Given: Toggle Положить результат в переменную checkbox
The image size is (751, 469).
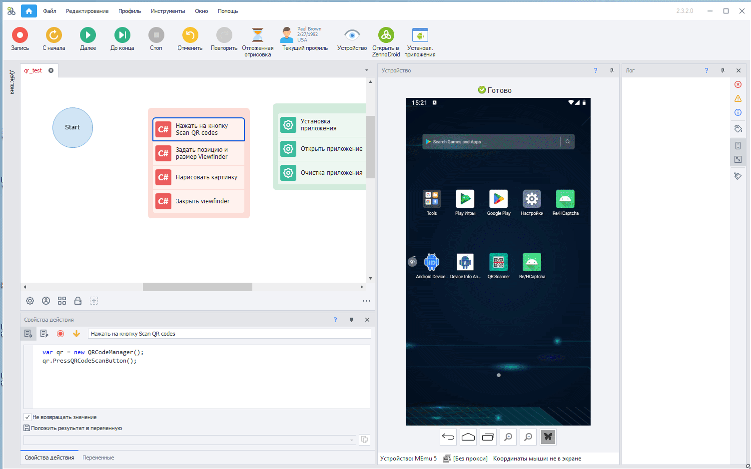Looking at the screenshot, I should point(27,428).
